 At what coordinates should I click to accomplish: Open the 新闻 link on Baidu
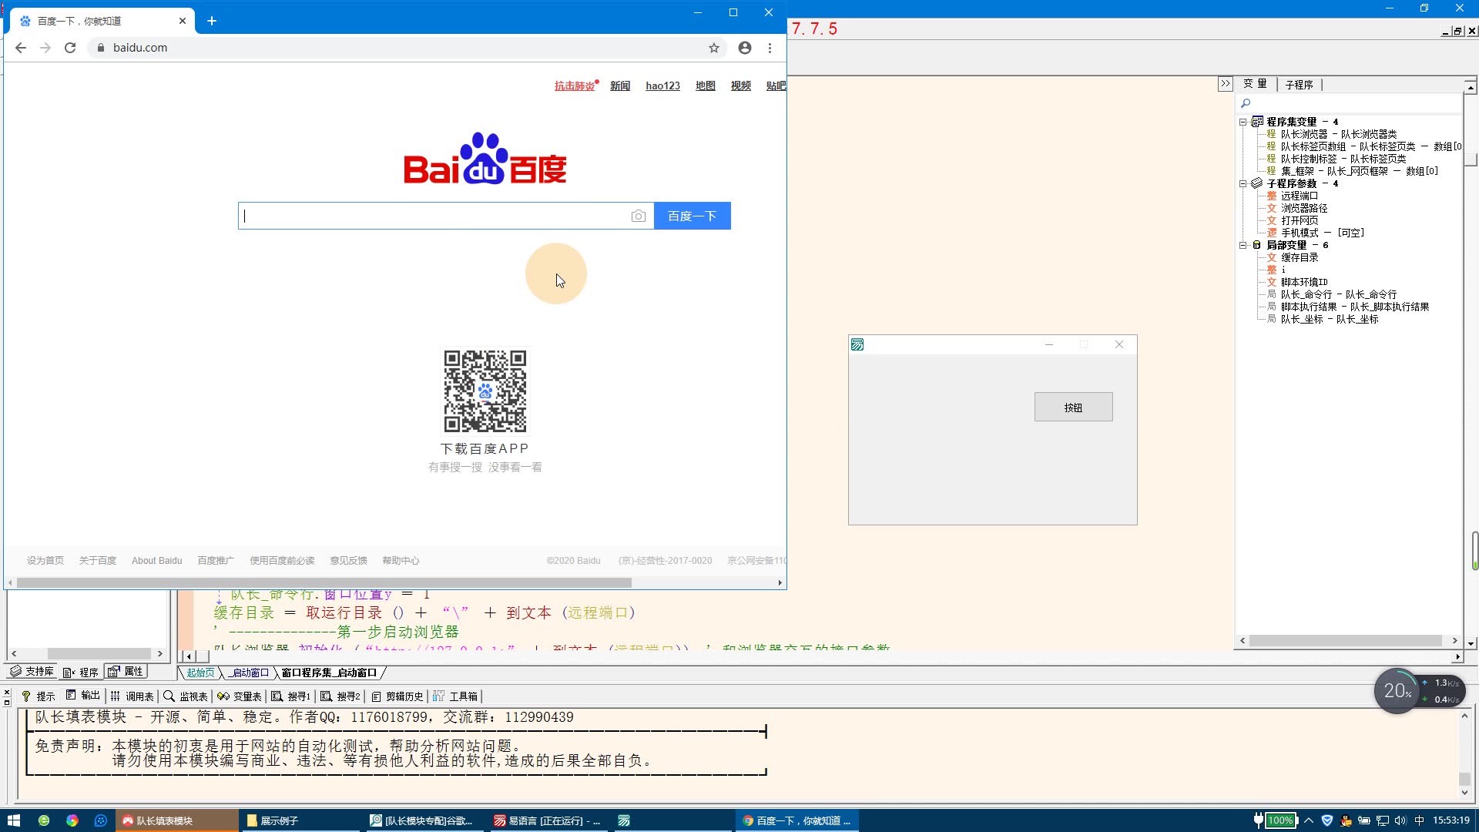[620, 86]
